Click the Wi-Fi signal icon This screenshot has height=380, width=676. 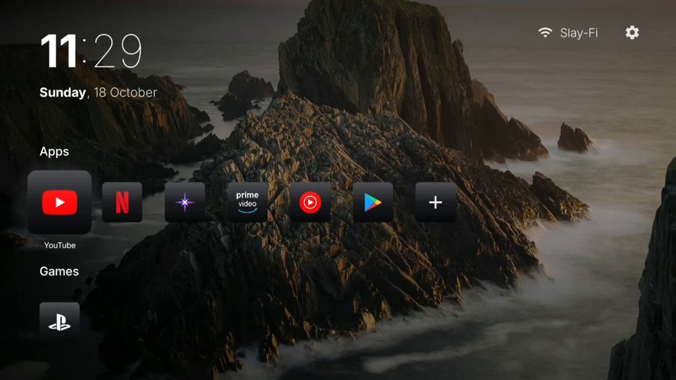tap(545, 32)
